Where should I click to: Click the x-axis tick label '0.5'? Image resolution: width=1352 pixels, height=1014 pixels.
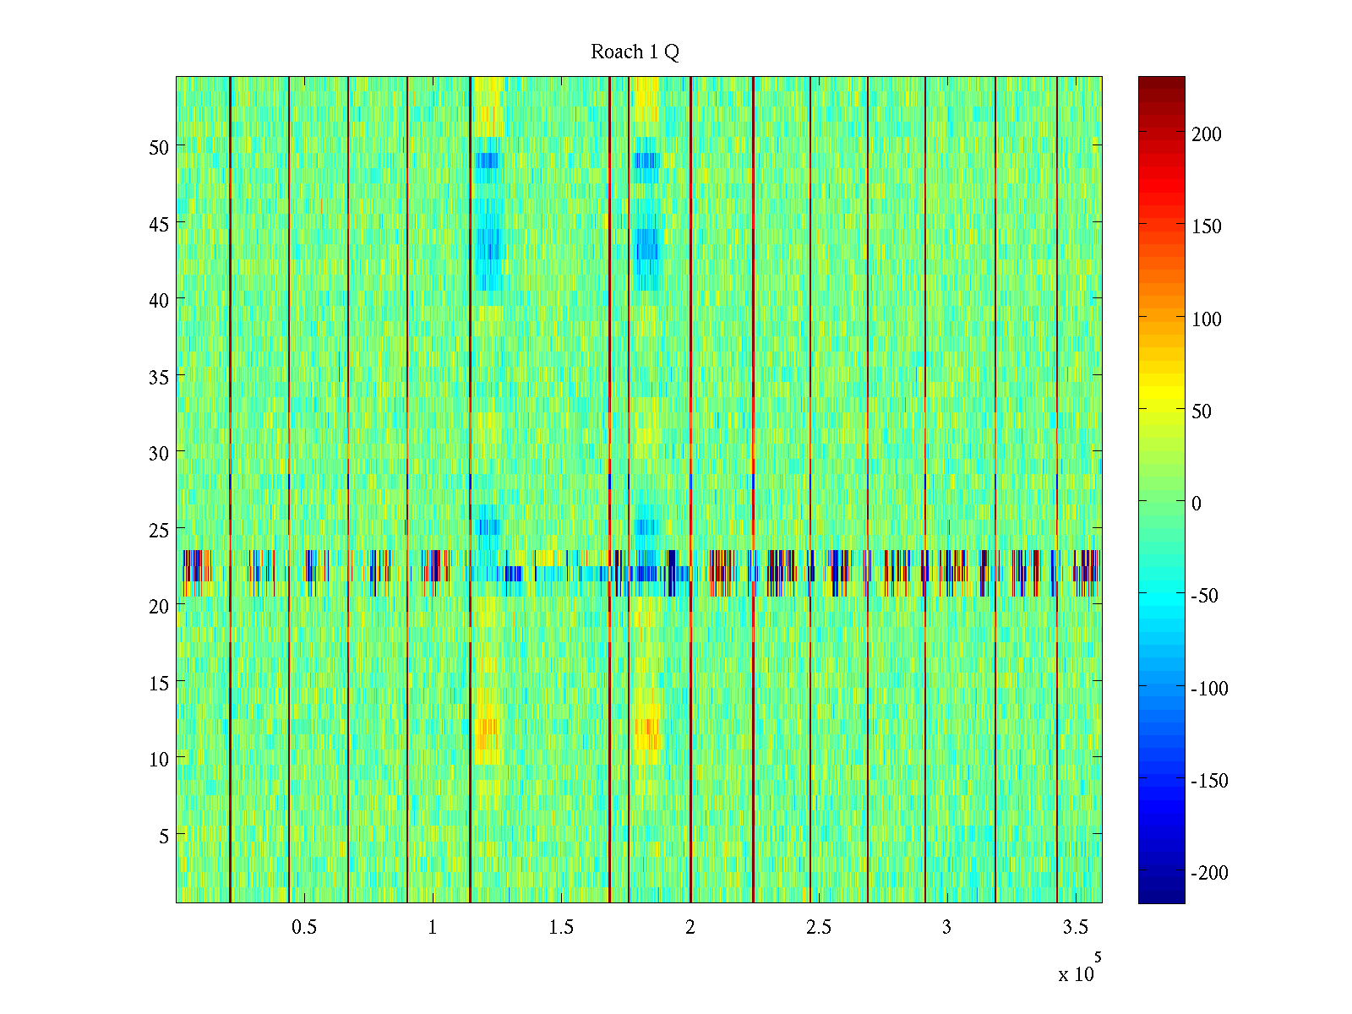click(x=304, y=928)
